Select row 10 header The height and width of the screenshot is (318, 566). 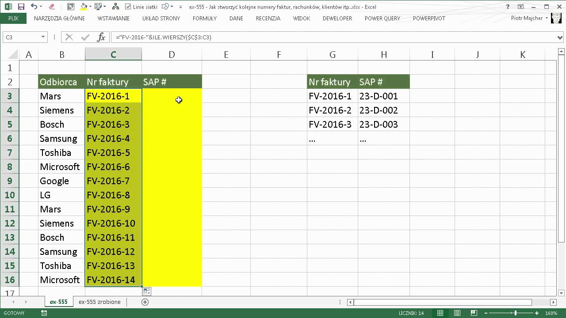10,195
